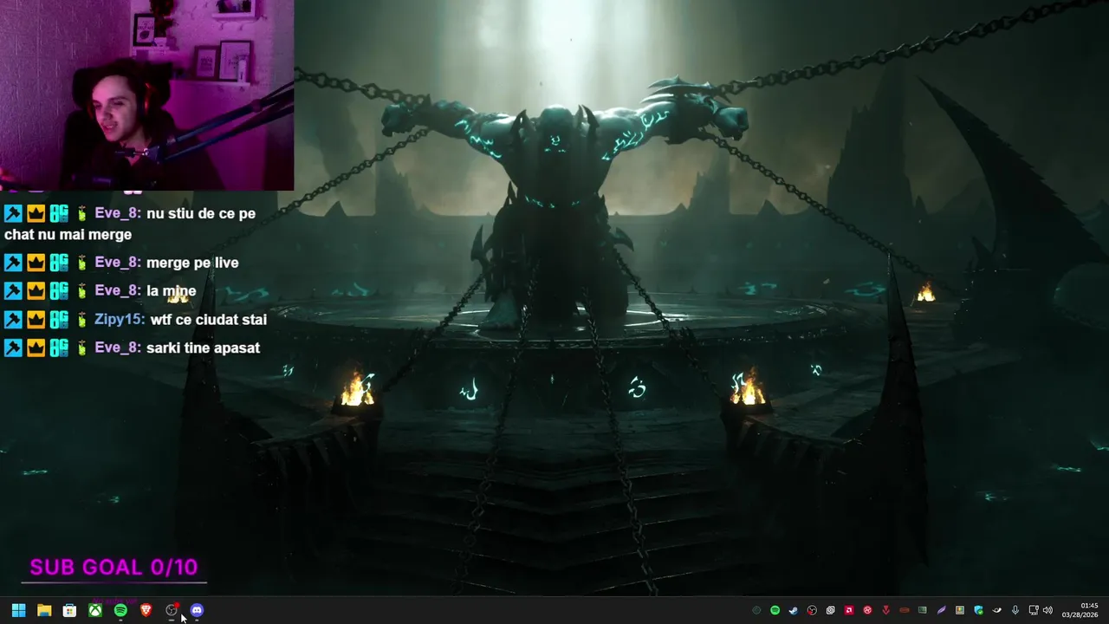Click the Spotify icon in system tray

coord(775,610)
